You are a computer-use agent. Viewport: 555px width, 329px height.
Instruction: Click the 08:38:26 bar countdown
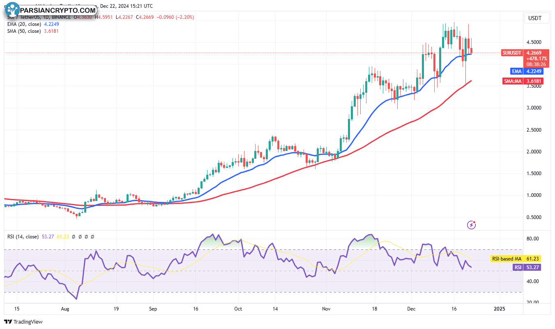pyautogui.click(x=537, y=64)
